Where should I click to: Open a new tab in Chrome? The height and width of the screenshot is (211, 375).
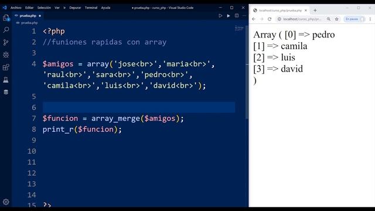(315, 11)
